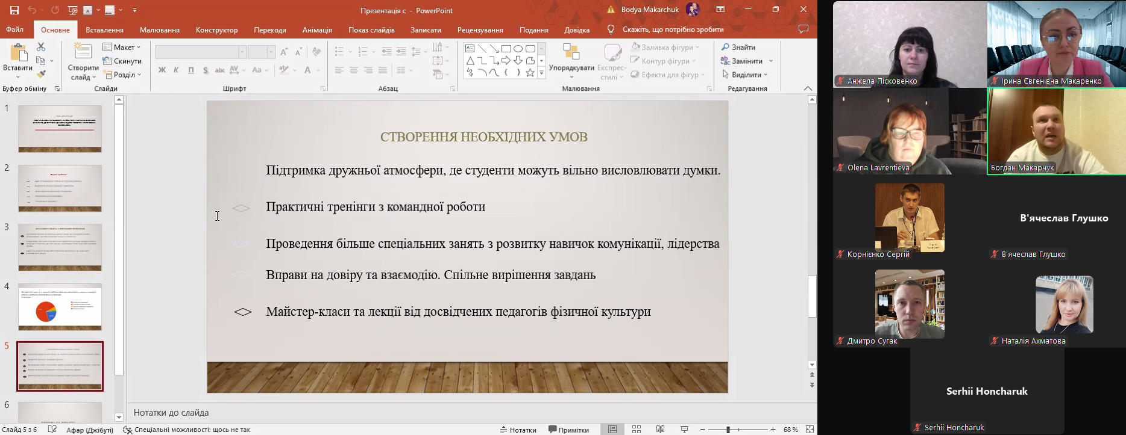Click the Скинути reset button
The width and height of the screenshot is (1126, 435).
[122, 61]
